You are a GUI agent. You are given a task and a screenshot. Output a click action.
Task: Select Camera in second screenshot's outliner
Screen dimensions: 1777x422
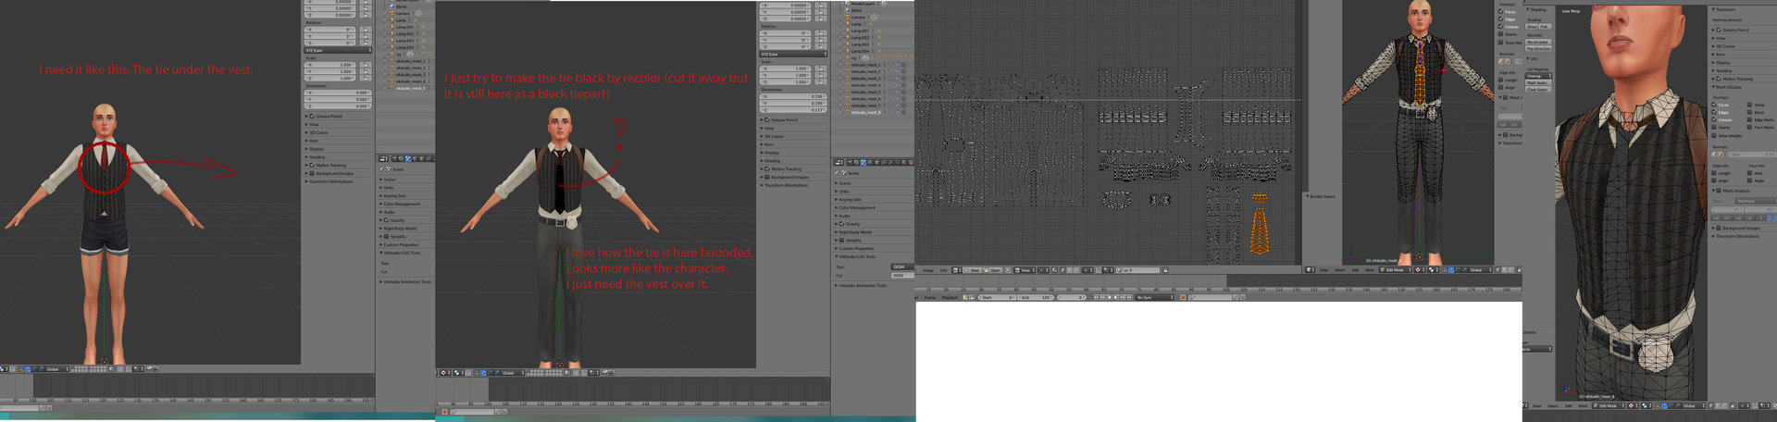tap(858, 17)
